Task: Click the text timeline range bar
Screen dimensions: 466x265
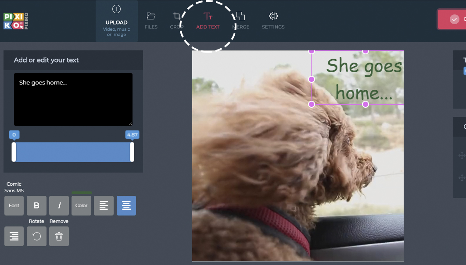Action: [x=73, y=152]
